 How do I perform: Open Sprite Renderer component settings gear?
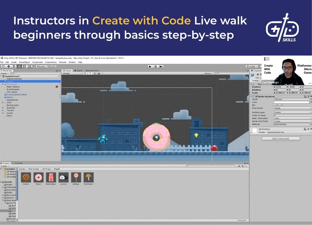tap(311, 96)
